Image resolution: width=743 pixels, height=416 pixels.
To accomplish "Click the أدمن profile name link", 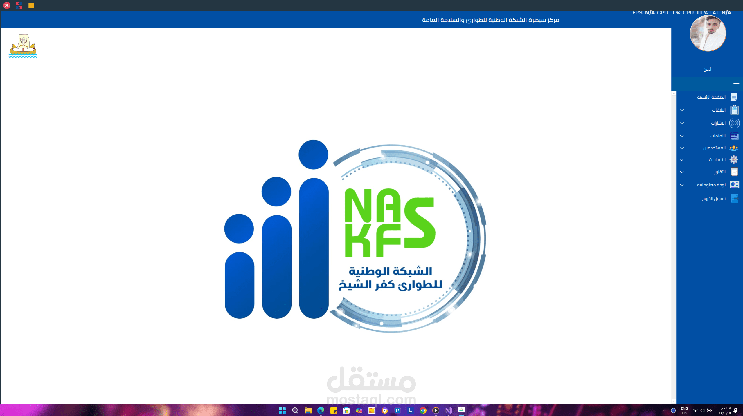I will [x=708, y=69].
